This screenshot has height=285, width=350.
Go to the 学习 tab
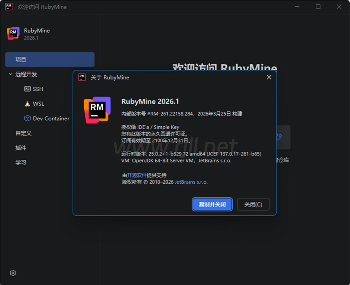(x=21, y=162)
